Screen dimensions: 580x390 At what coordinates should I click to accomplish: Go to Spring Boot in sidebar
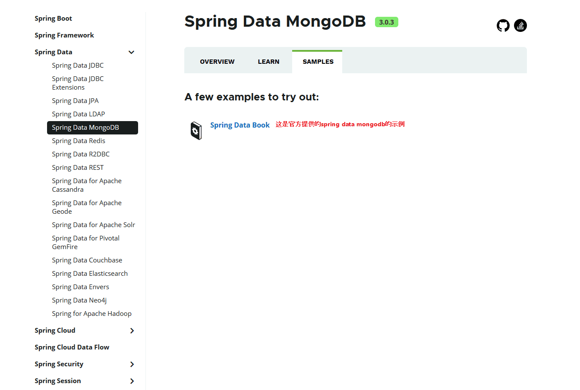pos(53,19)
